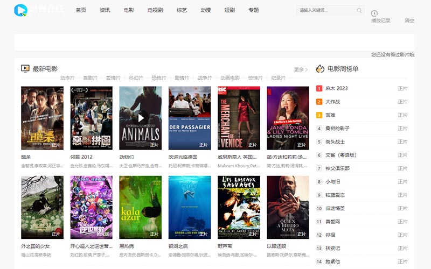The width and height of the screenshot is (431, 269).
Task: Open 综艺 navigation item
Action: pos(182,10)
